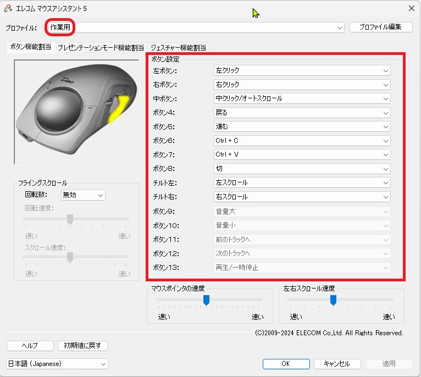Expand the ボタン6 dropdown showing Ctrl + C
421x377 pixels.
pyautogui.click(x=302, y=141)
